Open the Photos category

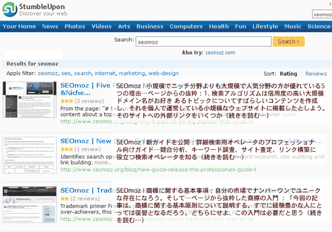pos(75,26)
